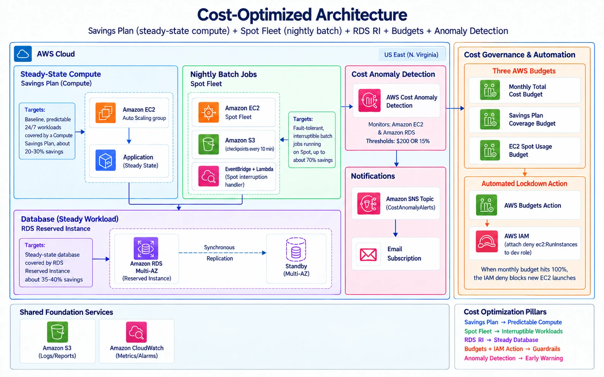This screenshot has width=604, height=377.
Task: Select the Amazon EC2 Spot Fleet icon
Action: click(208, 112)
